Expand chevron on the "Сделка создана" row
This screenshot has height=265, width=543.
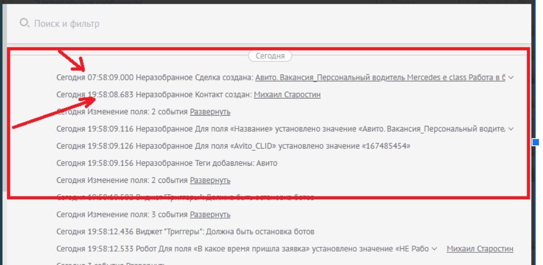click(511, 78)
